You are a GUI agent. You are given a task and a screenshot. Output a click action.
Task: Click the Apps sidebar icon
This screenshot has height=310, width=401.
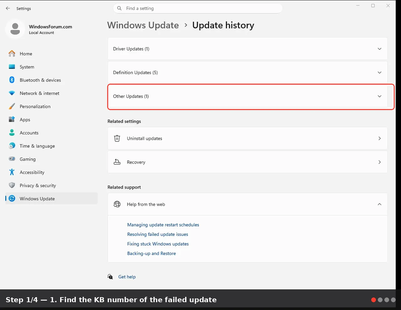tap(12, 119)
